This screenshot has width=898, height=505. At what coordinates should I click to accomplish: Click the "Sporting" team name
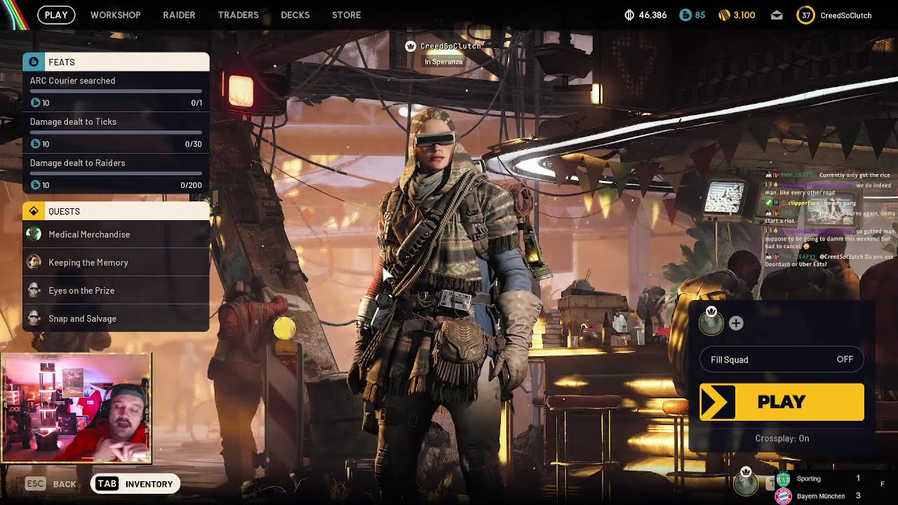coord(808,479)
